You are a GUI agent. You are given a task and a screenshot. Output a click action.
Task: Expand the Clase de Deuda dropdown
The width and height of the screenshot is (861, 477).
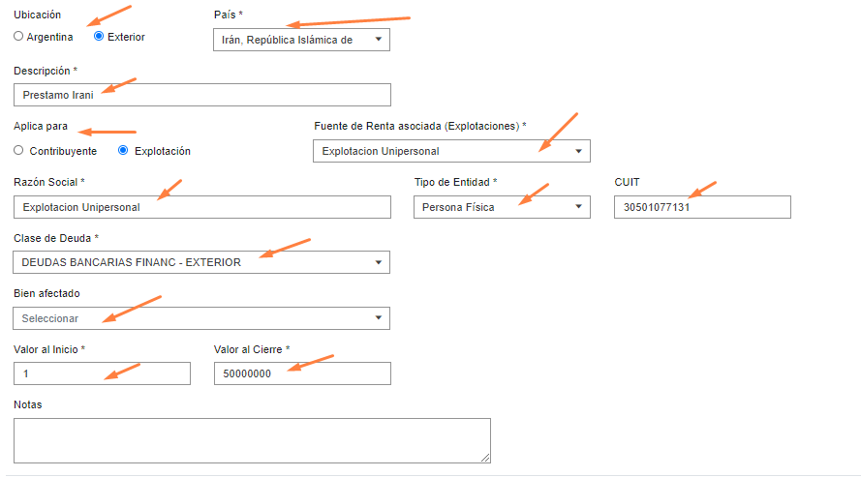click(201, 262)
